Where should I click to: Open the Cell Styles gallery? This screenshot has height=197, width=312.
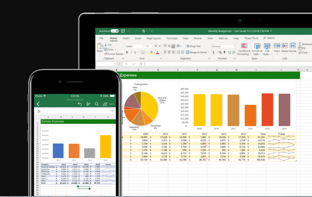click(267, 49)
